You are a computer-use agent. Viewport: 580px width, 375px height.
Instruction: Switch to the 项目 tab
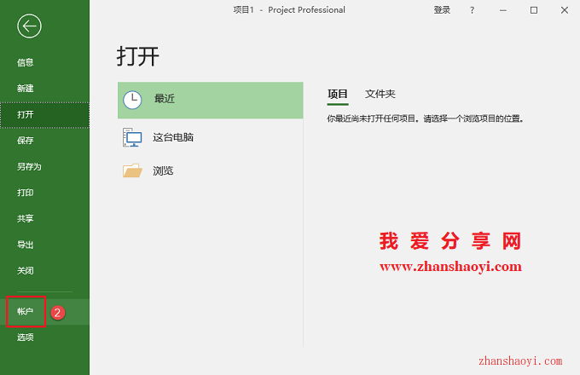(x=338, y=95)
